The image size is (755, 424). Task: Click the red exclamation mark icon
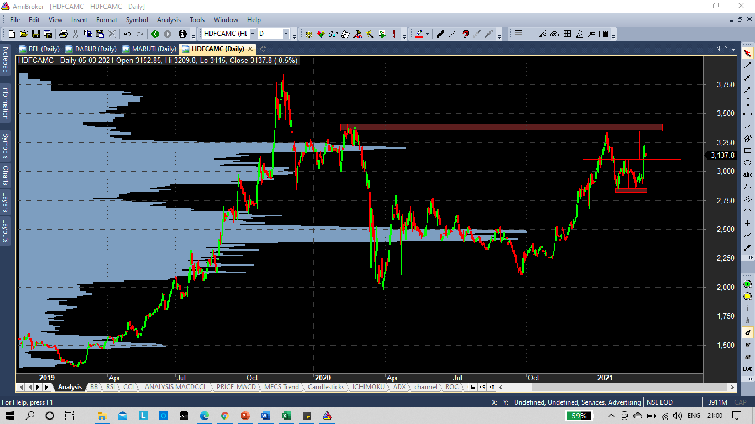[x=394, y=34]
